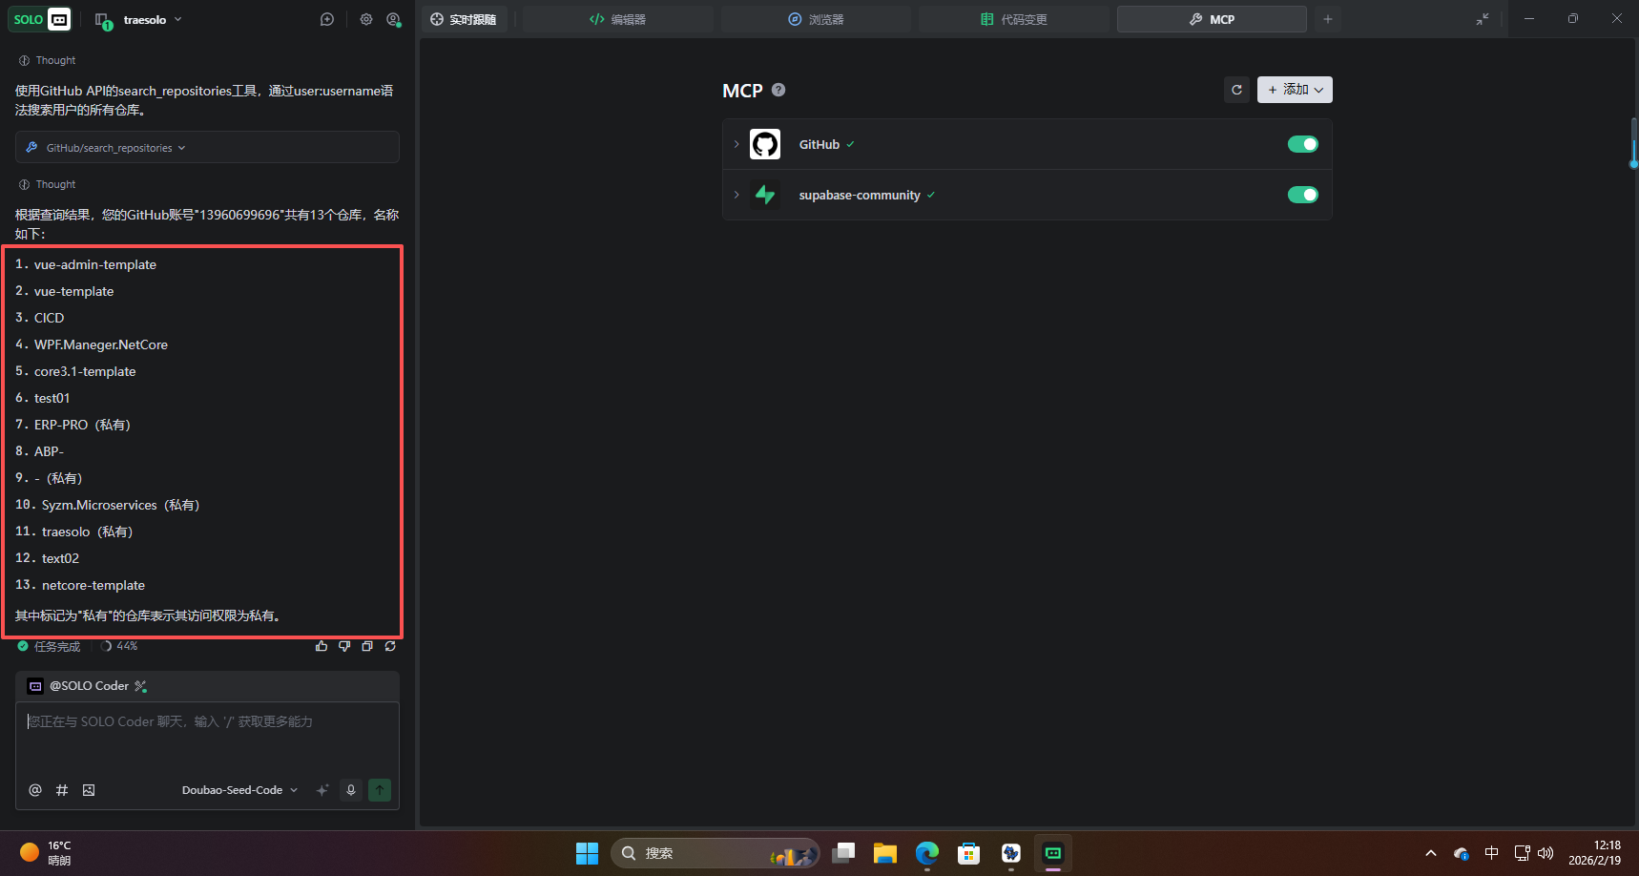Viewport: 1639px width, 876px height.
Task: Activate microphone voice input
Action: coord(351,790)
